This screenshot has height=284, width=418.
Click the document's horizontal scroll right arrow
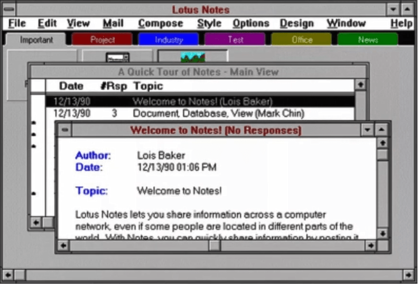pos(370,246)
